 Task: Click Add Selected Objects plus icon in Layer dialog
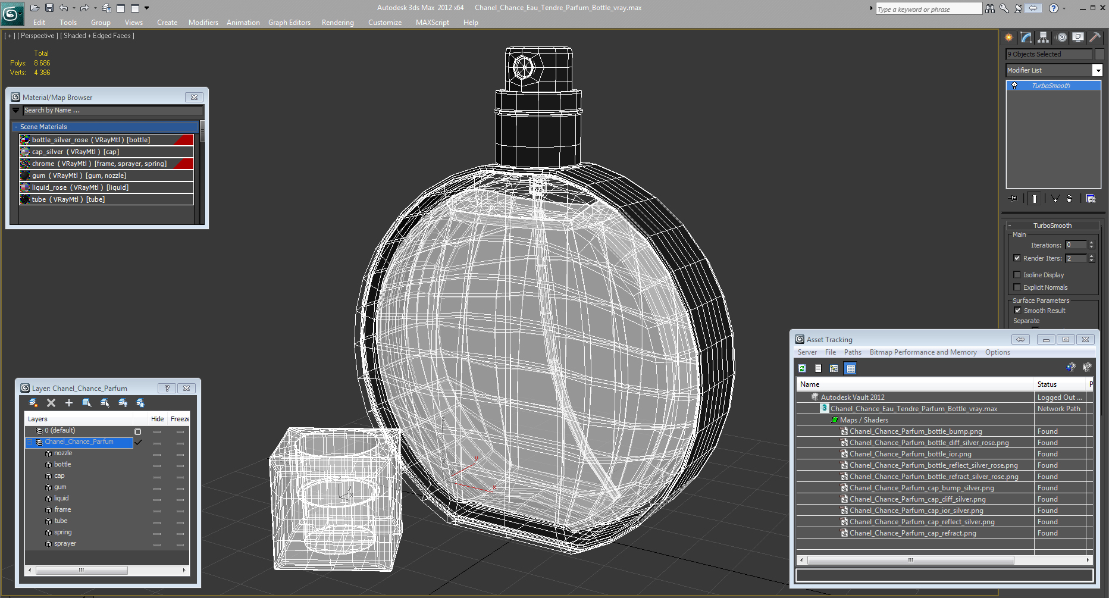[69, 403]
